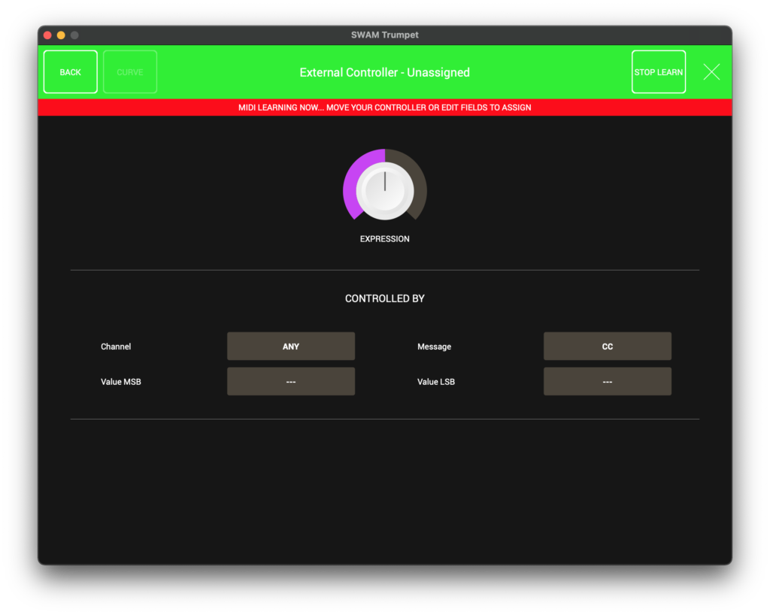
Task: Click the CONTROLLED BY section heading
Action: tap(385, 298)
